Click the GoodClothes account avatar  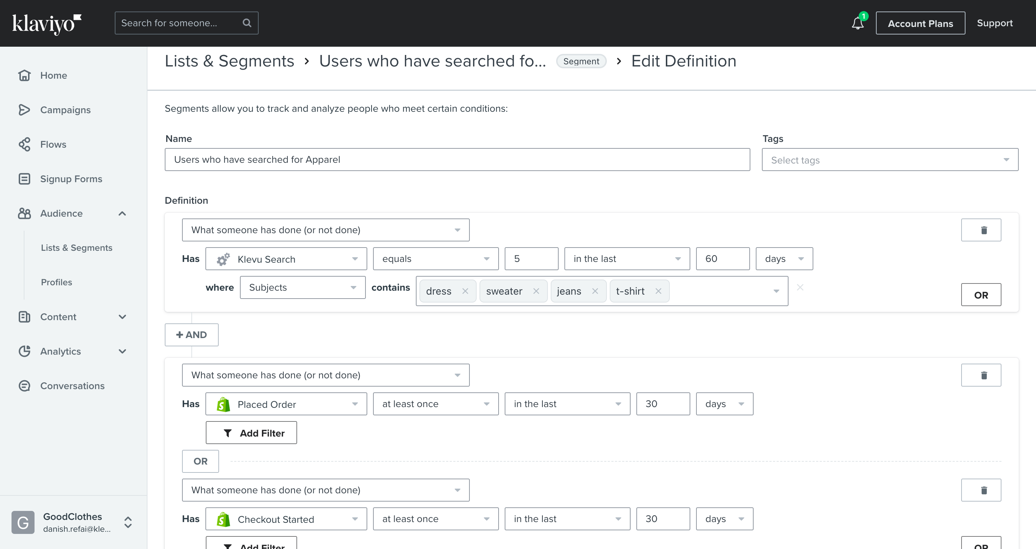coord(23,522)
